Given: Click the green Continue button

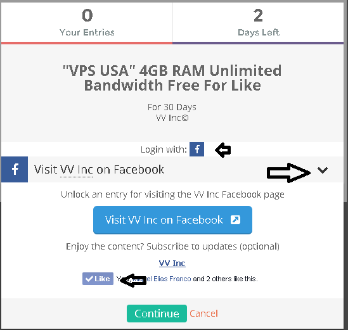Looking at the screenshot, I should point(157,314).
